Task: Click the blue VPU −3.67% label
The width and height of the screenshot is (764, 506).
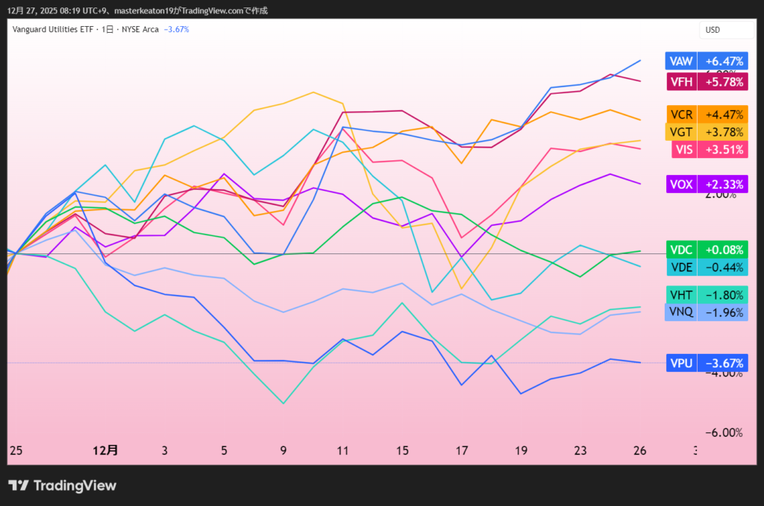Action: coord(707,364)
